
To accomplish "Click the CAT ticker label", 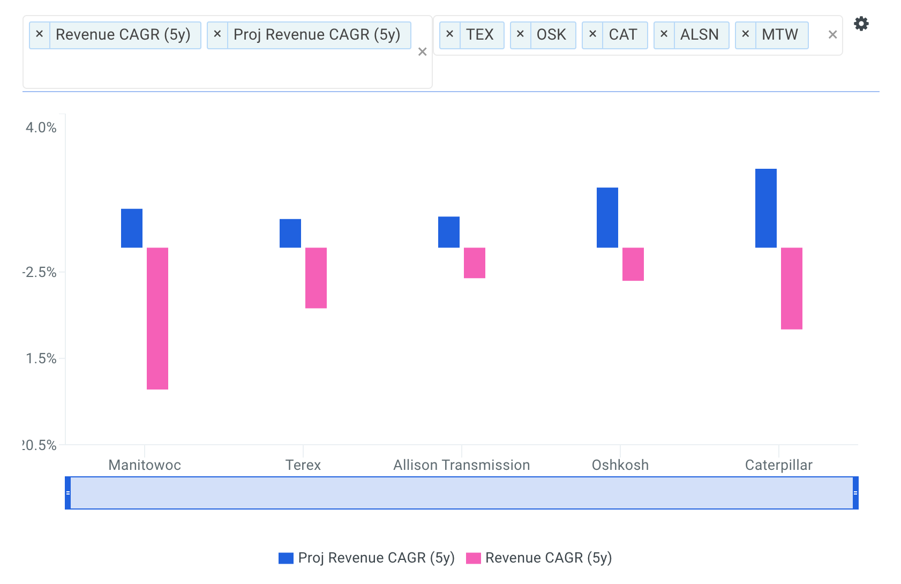I will pyautogui.click(x=623, y=35).
